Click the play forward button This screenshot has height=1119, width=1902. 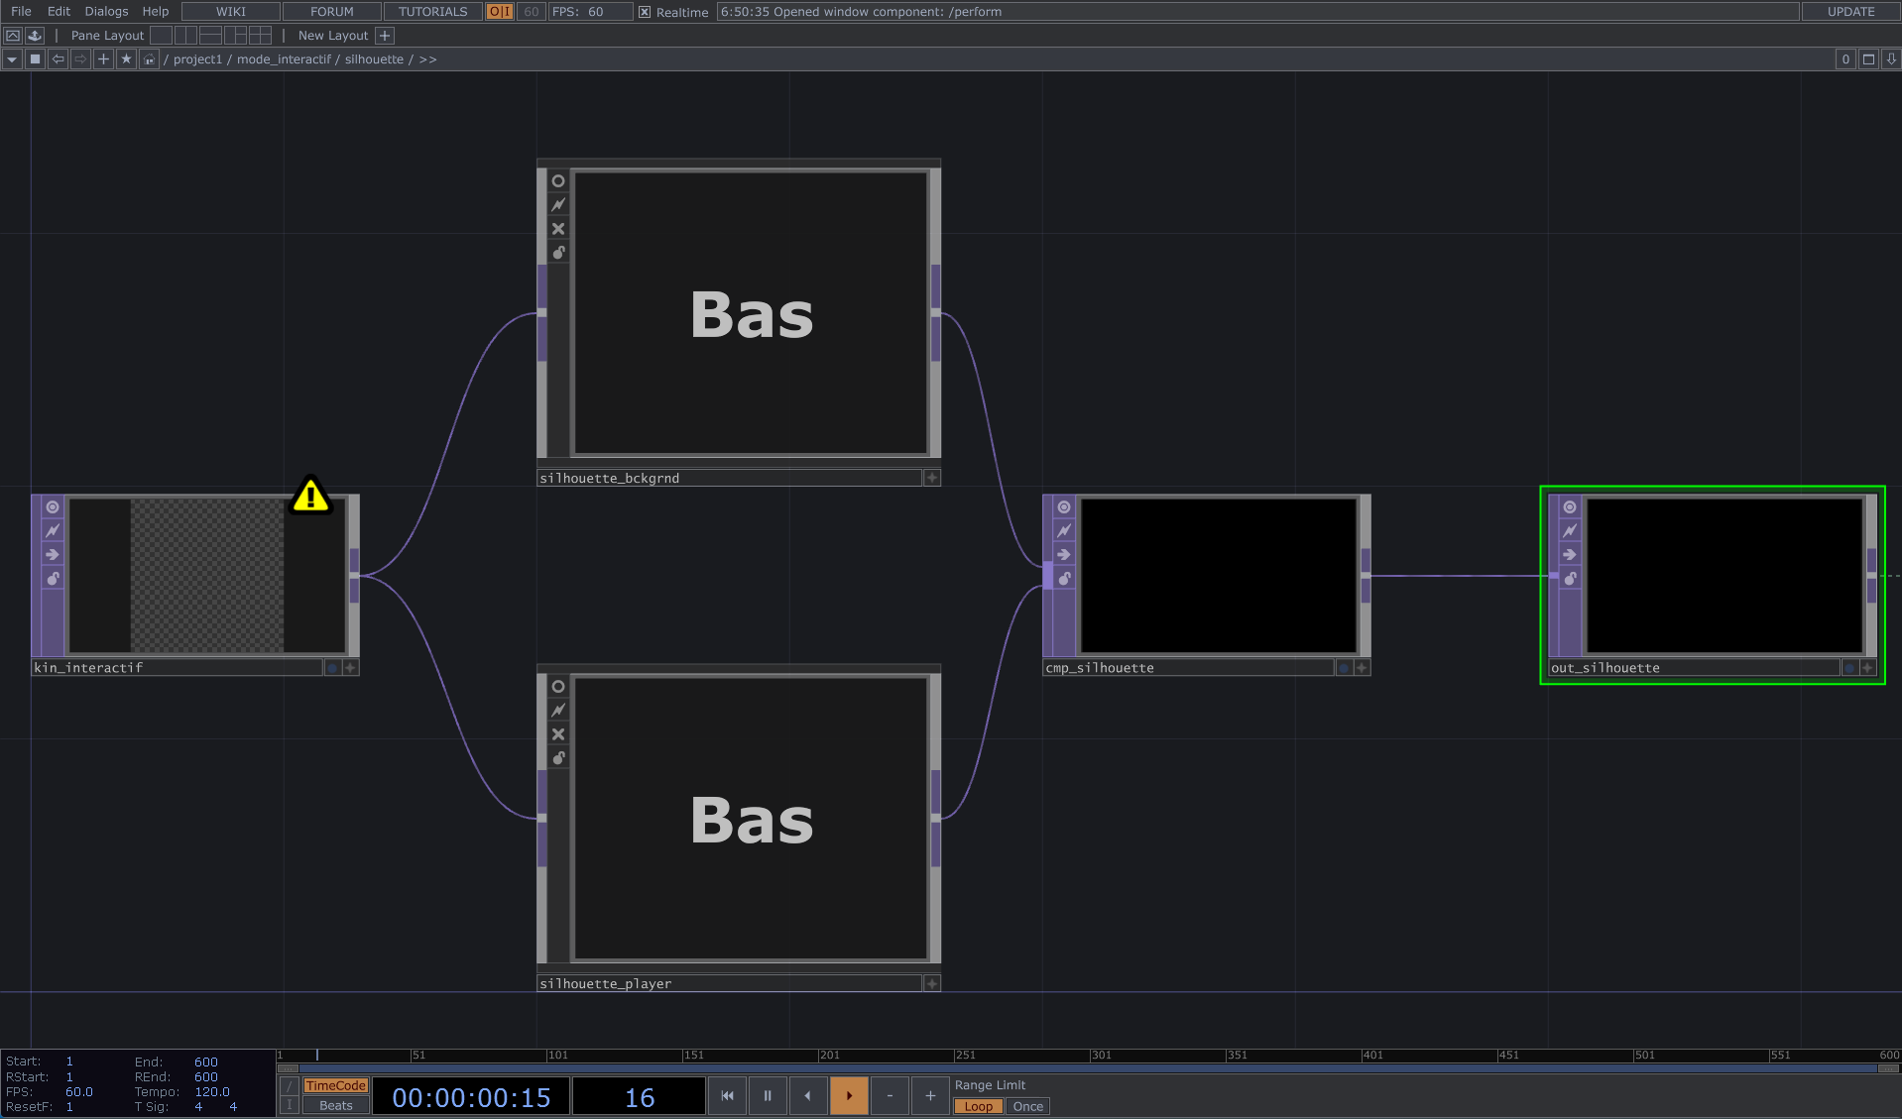(x=849, y=1095)
